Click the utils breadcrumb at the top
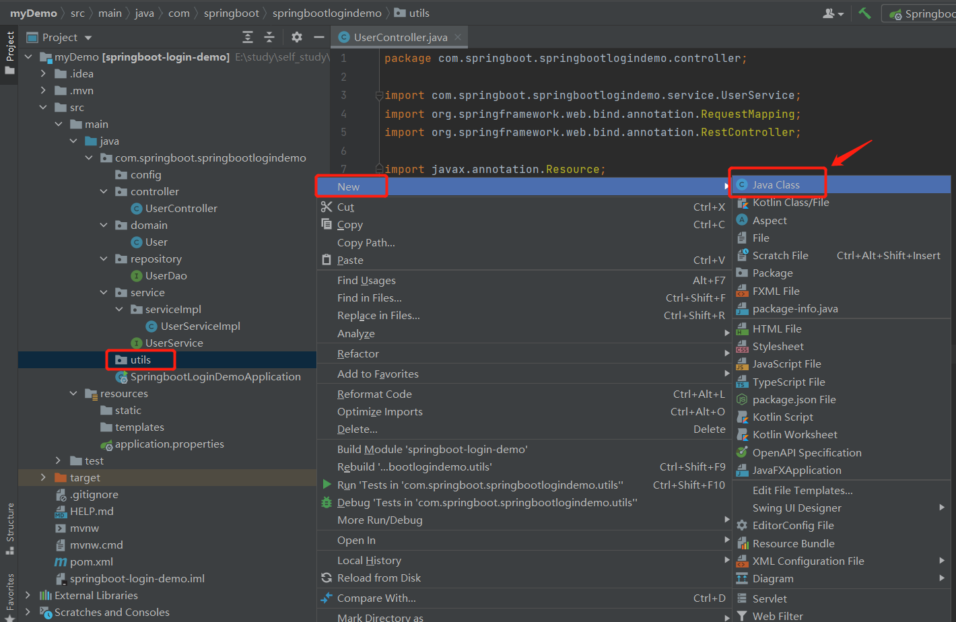This screenshot has width=956, height=622. coord(411,13)
